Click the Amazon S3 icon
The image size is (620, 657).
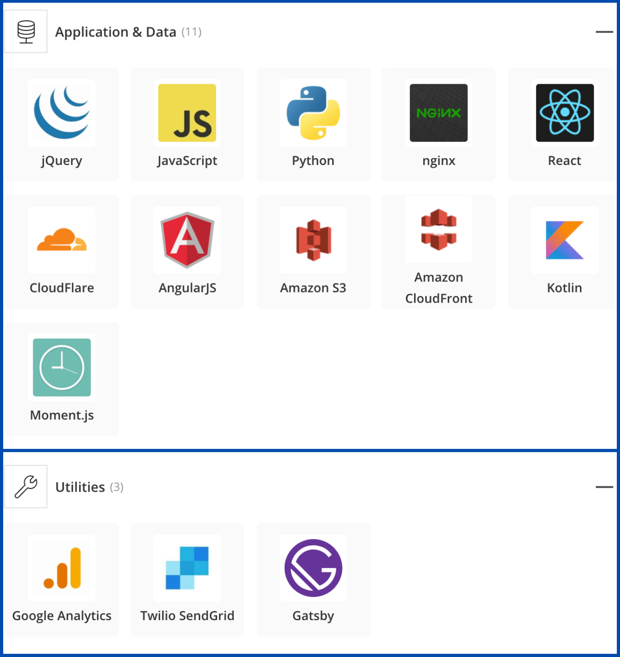313,240
